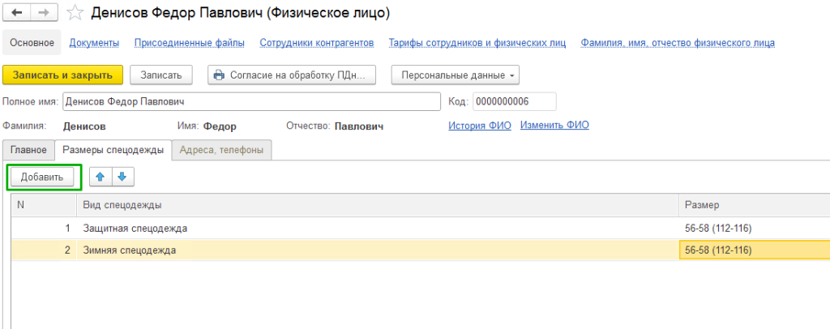Open История ФИО link
Viewport: 830px width, 329px height.
click(x=480, y=126)
